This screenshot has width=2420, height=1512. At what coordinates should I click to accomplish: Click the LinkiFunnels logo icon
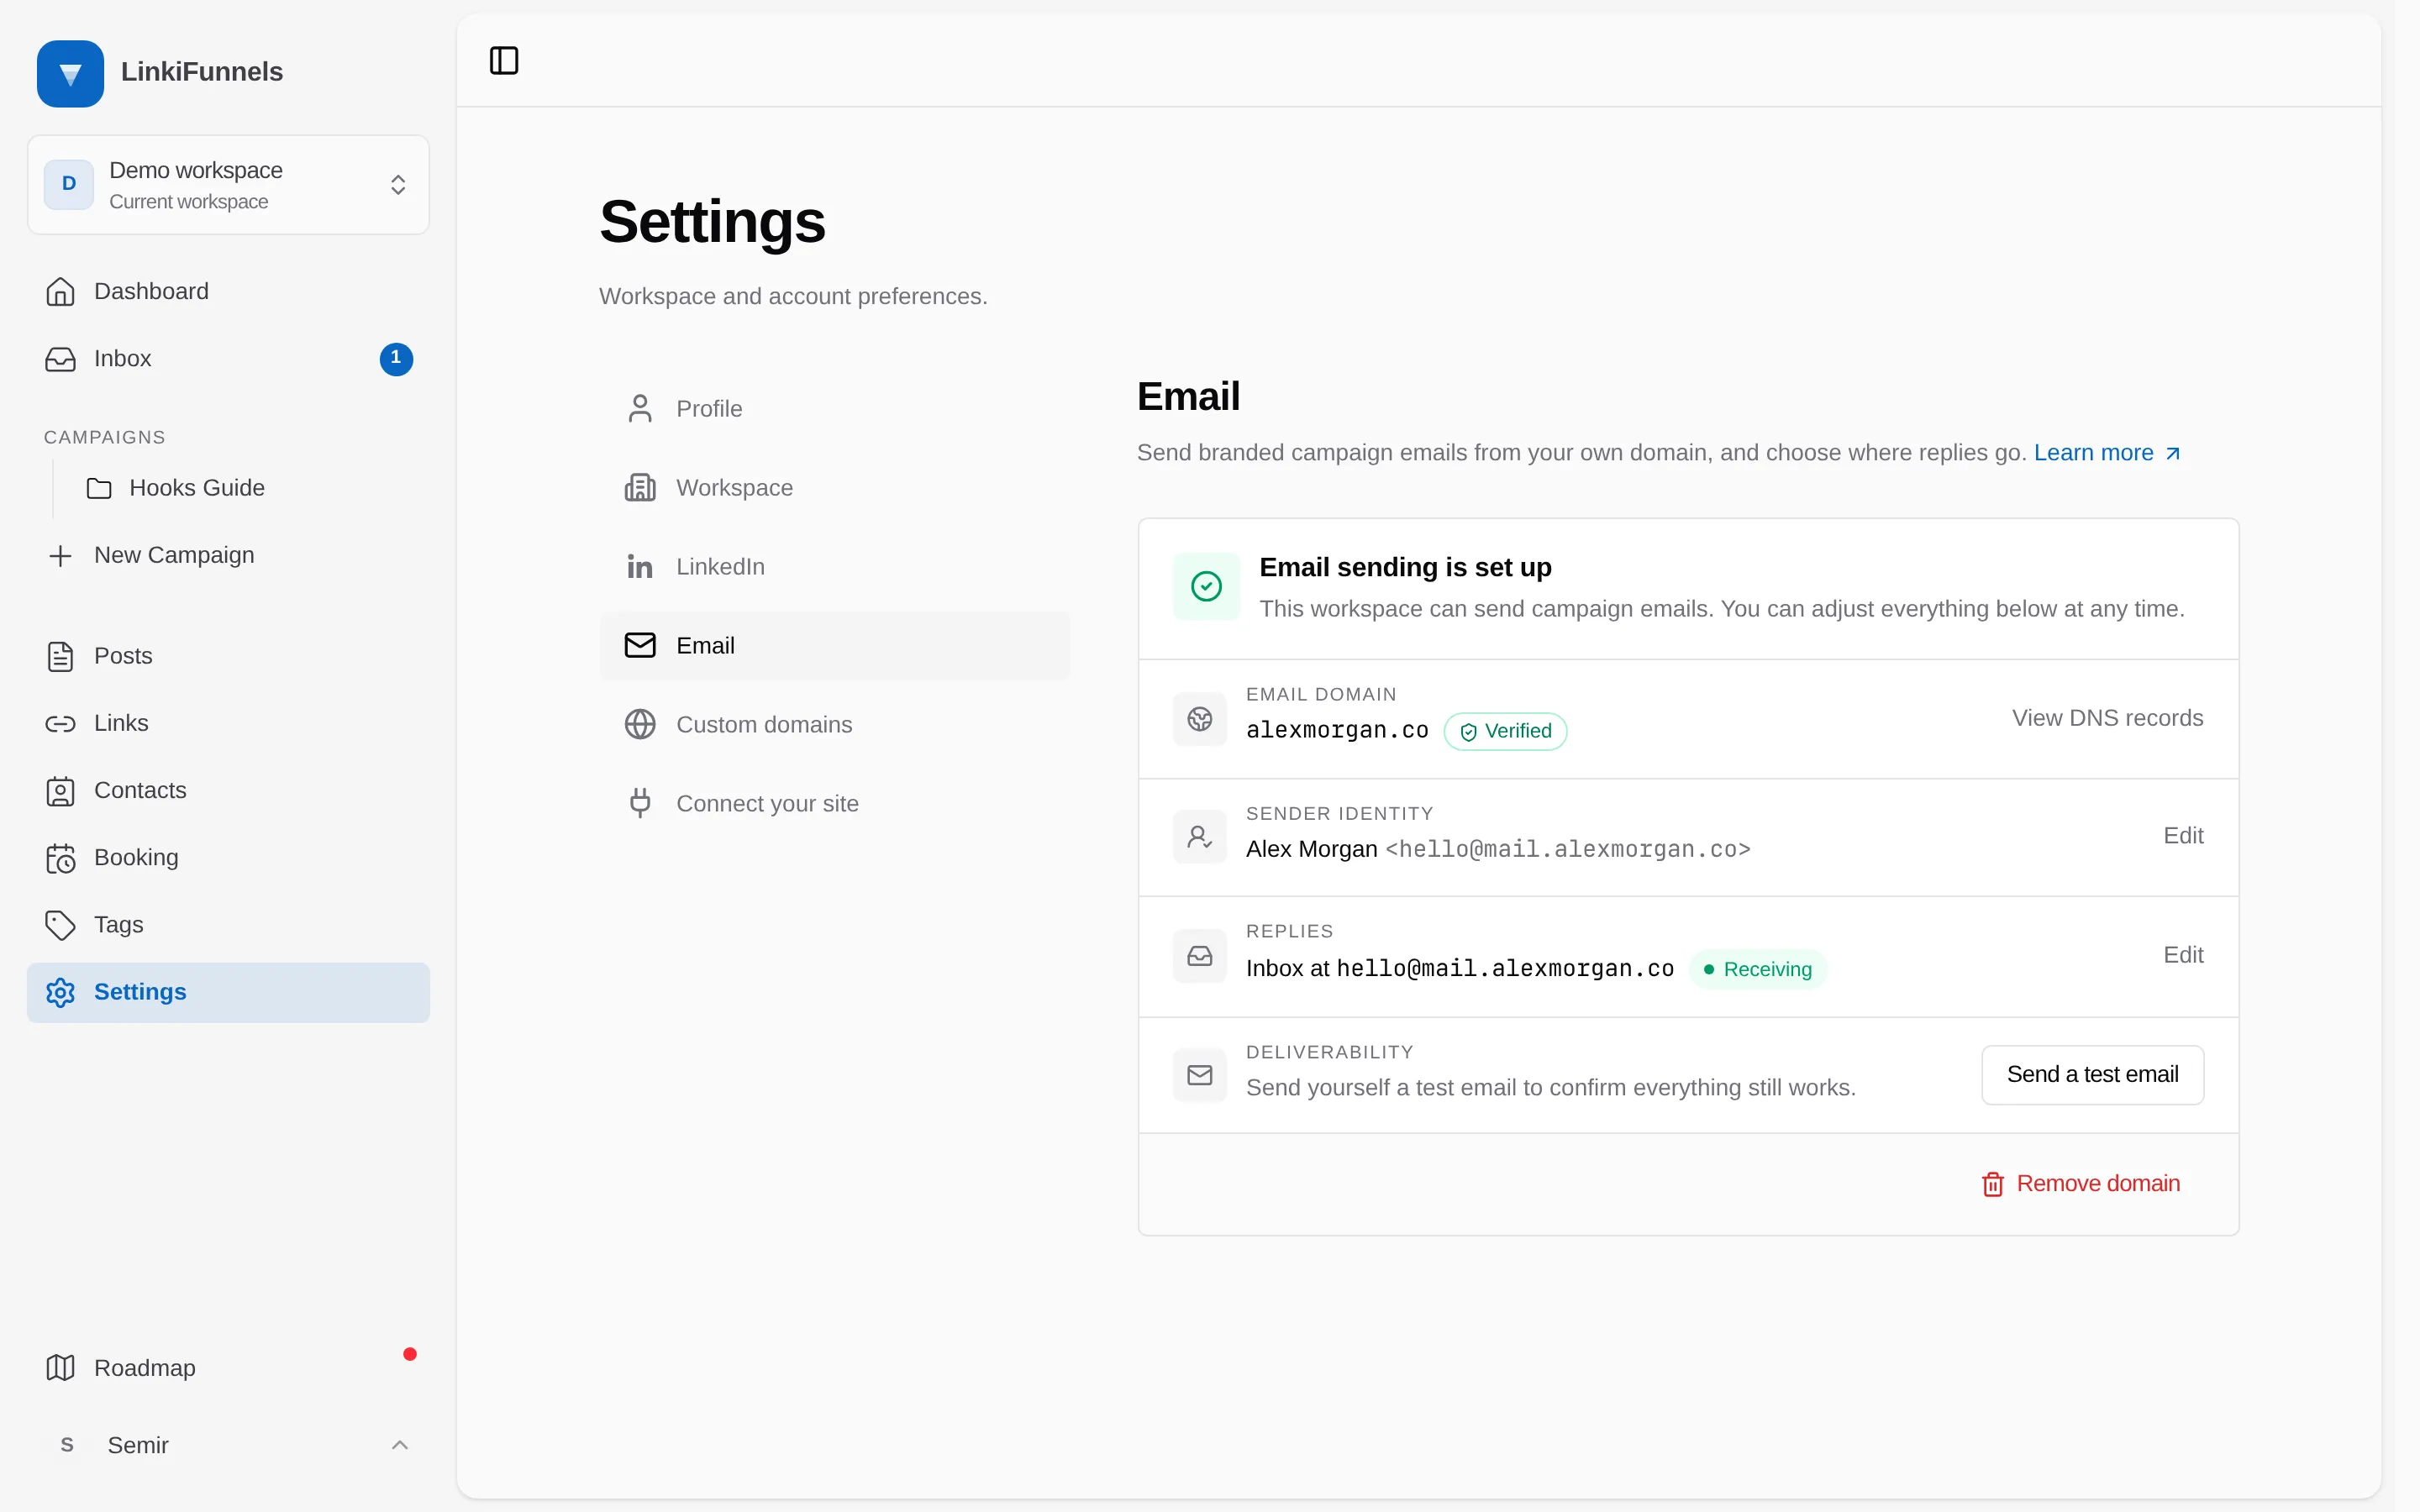pos(70,73)
